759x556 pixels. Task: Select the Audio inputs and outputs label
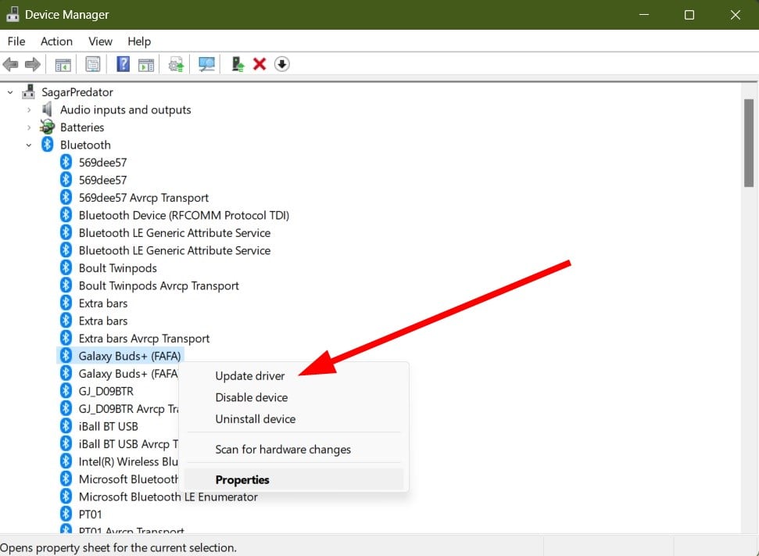tap(125, 110)
